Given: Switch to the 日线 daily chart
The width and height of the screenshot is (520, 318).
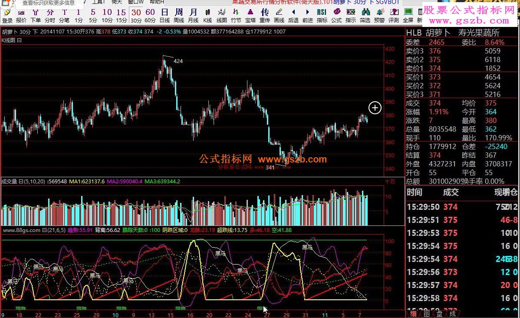Looking at the screenshot, I should (x=165, y=16).
